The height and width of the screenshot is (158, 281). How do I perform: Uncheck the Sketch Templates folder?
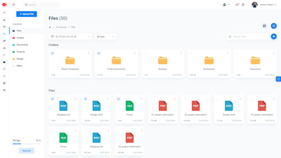coord(52,53)
